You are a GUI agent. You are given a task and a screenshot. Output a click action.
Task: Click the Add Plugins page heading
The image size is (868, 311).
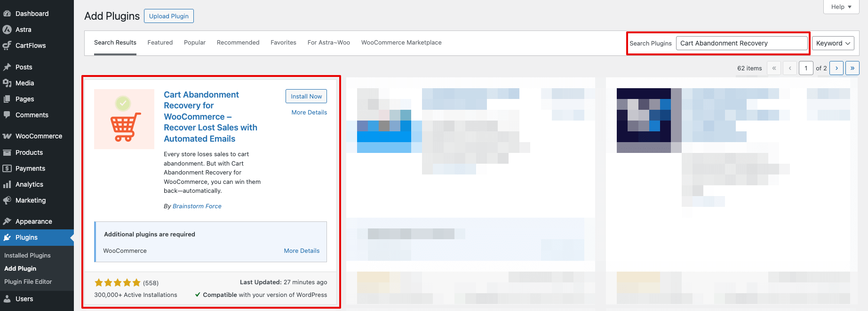pos(112,16)
